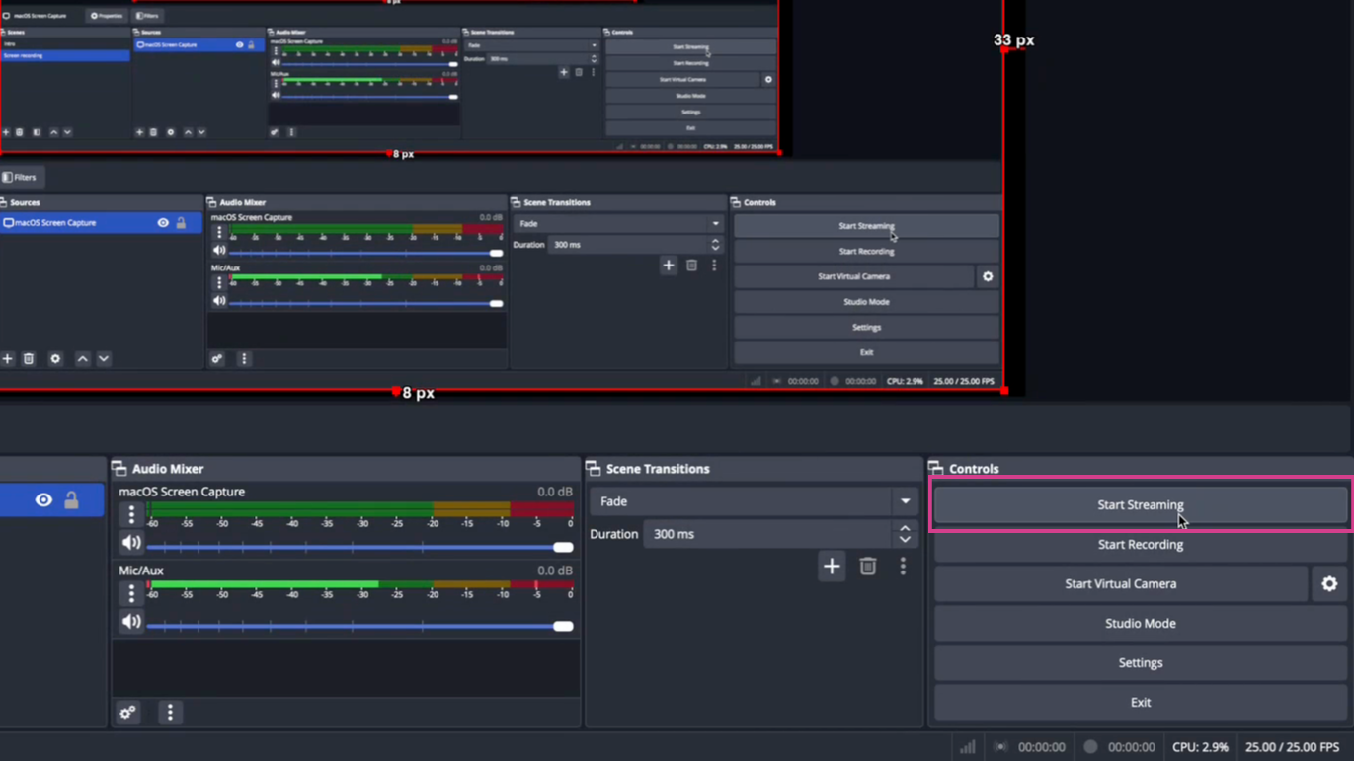Viewport: 1354px width, 761px height.
Task: Click Start Recording in the main Controls panel
Action: click(x=1140, y=545)
